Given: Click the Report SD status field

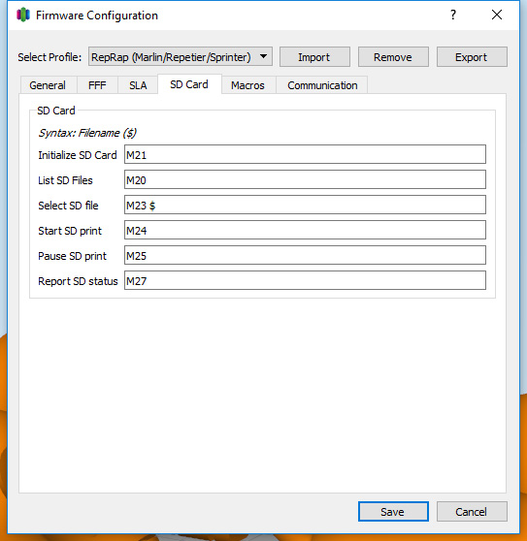Looking at the screenshot, I should [x=305, y=280].
